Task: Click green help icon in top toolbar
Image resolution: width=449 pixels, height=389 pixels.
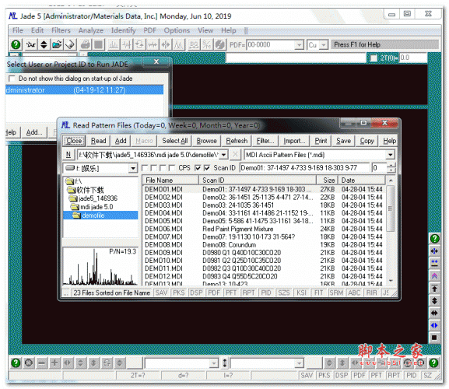Action: [16, 44]
